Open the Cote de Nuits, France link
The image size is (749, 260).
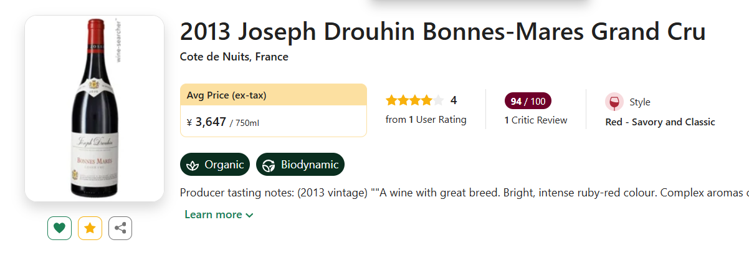(x=234, y=57)
